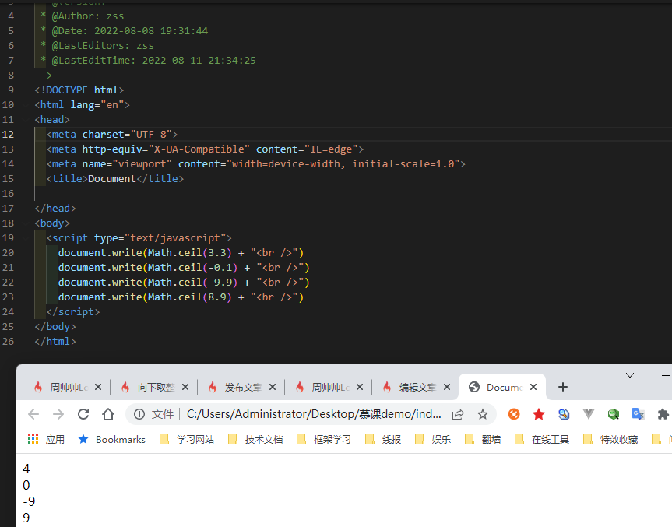Open the 翻墙 bookmark folder

483,439
